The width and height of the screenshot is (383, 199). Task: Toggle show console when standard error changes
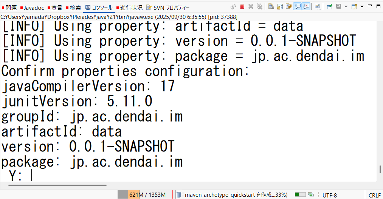[x=306, y=7]
